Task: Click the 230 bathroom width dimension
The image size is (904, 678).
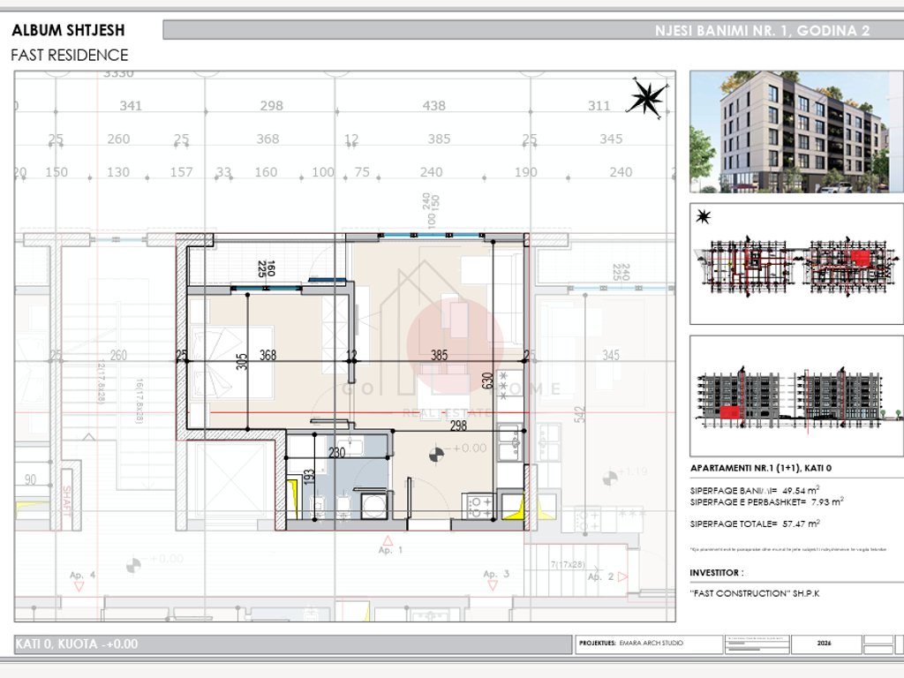Action: pyautogui.click(x=336, y=453)
